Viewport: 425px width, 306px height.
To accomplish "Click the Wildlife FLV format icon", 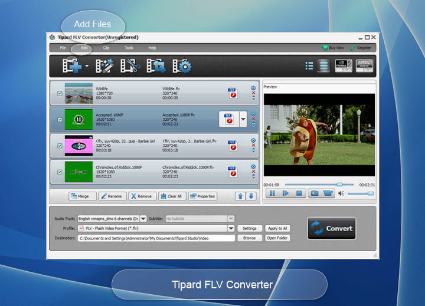I will coord(233,93).
